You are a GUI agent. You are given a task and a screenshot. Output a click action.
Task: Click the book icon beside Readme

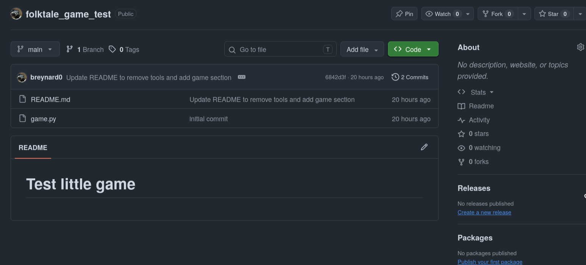[461, 106]
